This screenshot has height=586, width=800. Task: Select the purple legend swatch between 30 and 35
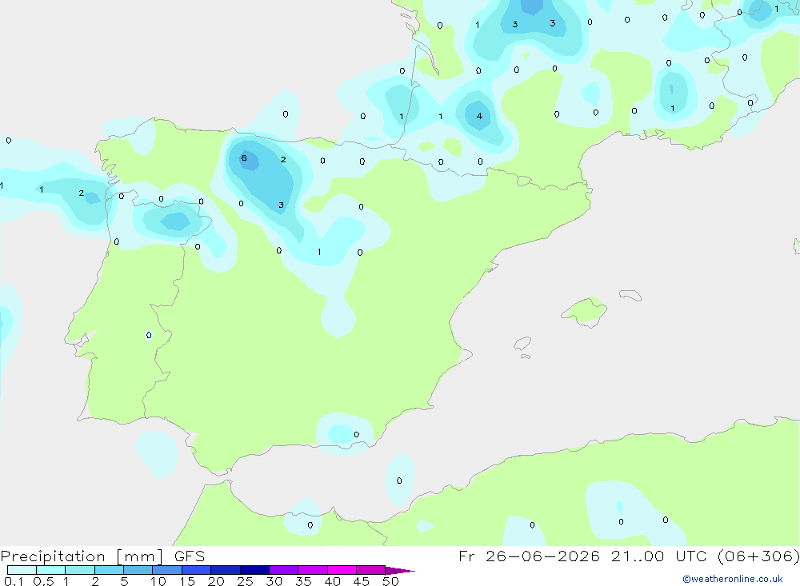[x=283, y=570]
